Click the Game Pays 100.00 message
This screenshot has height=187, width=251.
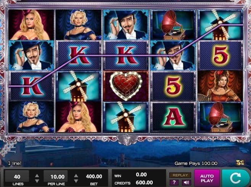pyautogui.click(x=196, y=163)
